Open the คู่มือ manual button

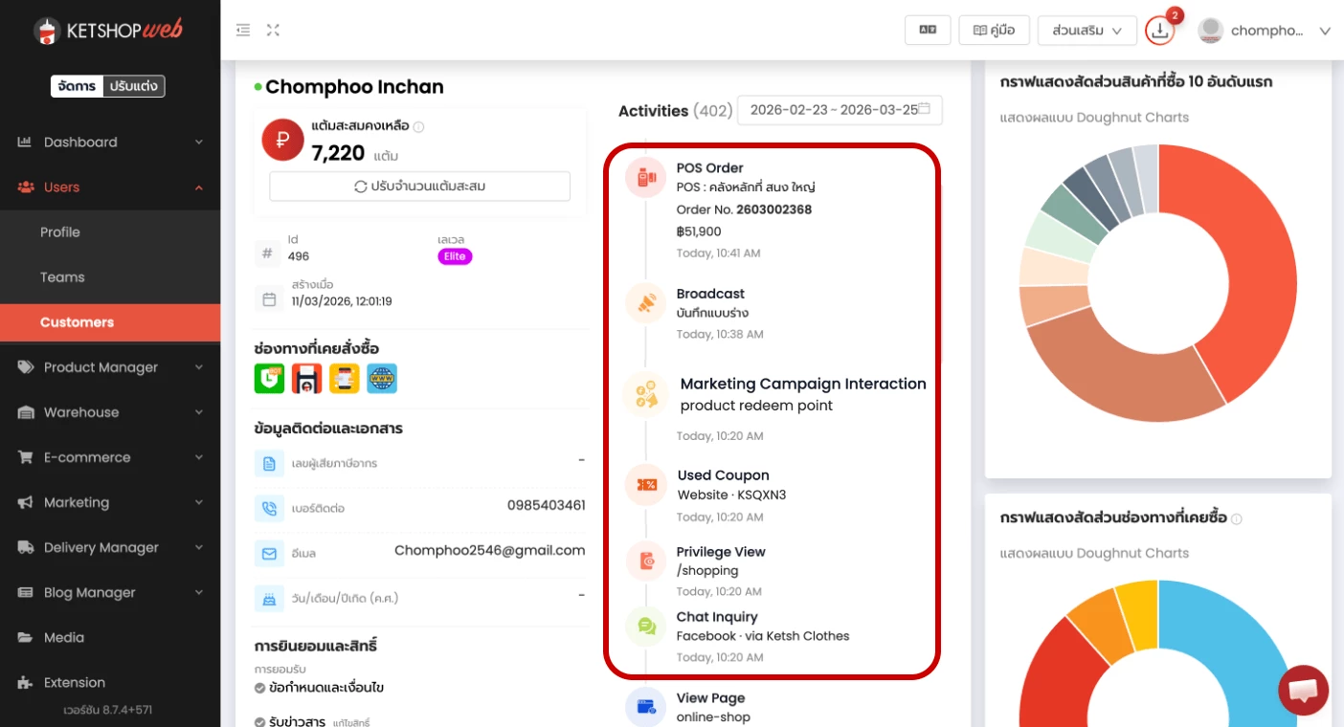click(x=994, y=30)
